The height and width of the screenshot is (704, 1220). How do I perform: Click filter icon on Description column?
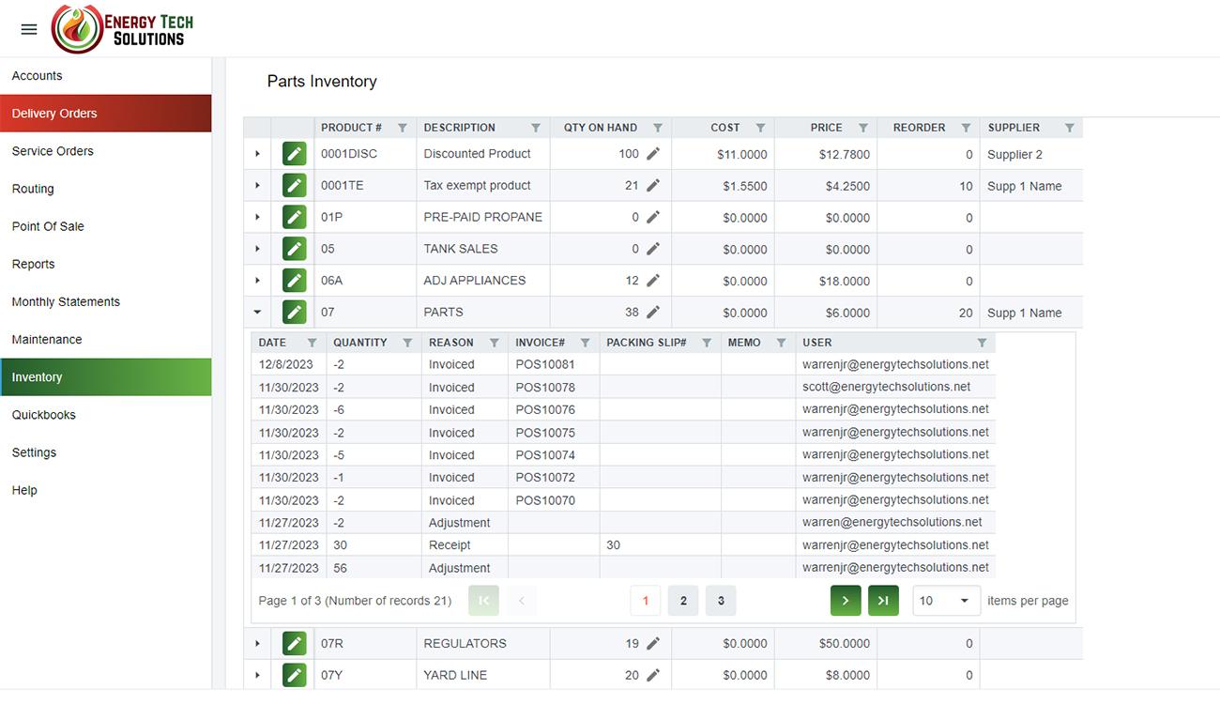[536, 128]
